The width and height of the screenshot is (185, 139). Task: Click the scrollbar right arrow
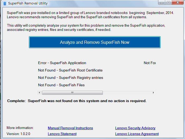pos(153,93)
